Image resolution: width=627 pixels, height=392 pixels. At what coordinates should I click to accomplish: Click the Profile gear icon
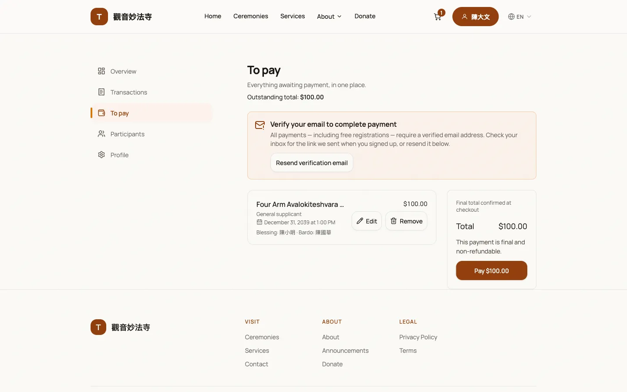101,155
